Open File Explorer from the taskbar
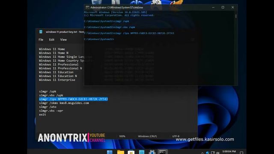Image resolution: width=274 pixels, height=154 pixels. (x=120, y=152)
